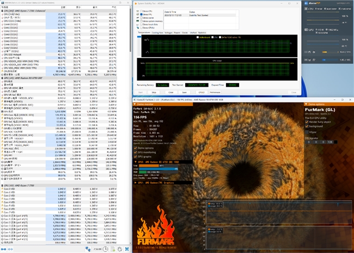Open HWiNFO sensor settings gear icon
Screen dimensions: 354x253
[120, 249]
